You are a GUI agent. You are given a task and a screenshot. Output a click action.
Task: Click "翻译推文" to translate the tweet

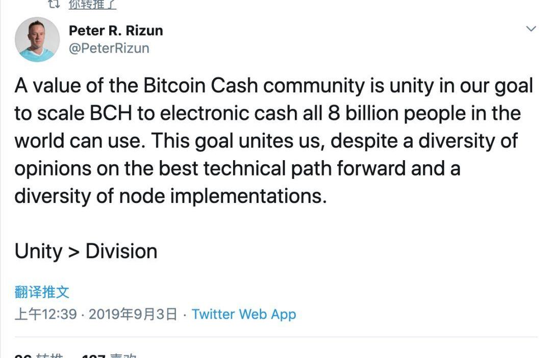[x=42, y=292]
